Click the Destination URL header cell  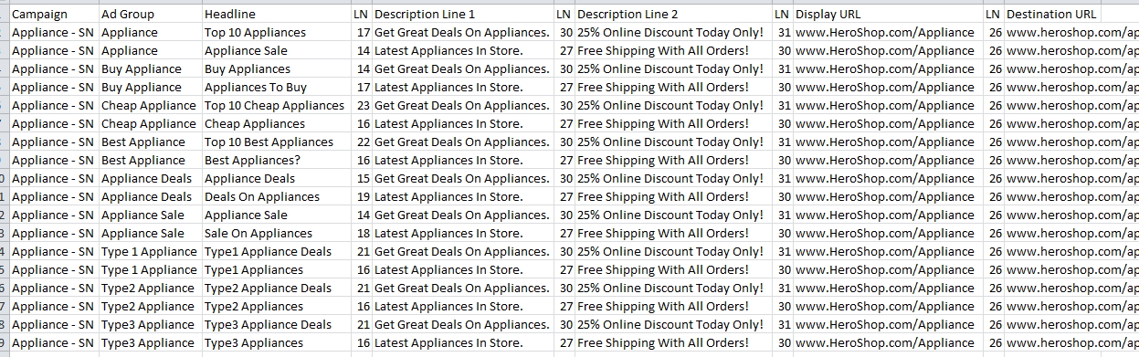pyautogui.click(x=1053, y=15)
